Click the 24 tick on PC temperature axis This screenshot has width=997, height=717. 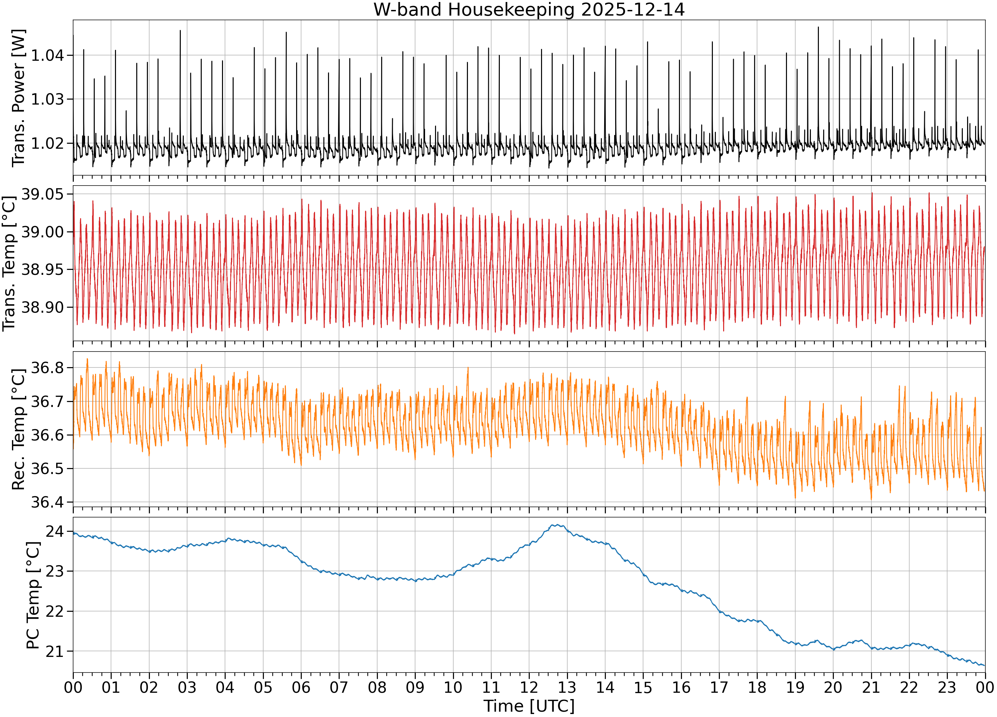(x=55, y=532)
